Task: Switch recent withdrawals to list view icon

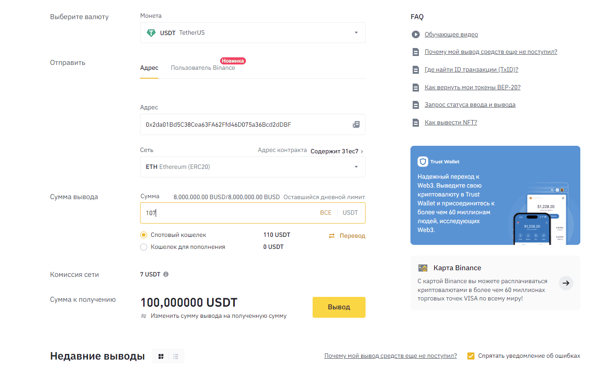Action: tap(176, 356)
